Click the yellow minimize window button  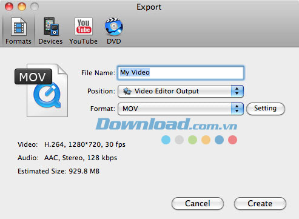[x=22, y=7]
